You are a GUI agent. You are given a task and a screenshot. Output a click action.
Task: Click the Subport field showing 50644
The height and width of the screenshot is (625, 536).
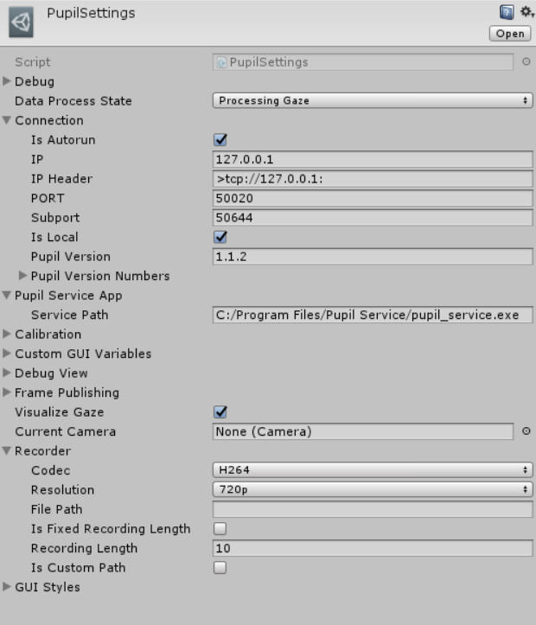(x=373, y=218)
